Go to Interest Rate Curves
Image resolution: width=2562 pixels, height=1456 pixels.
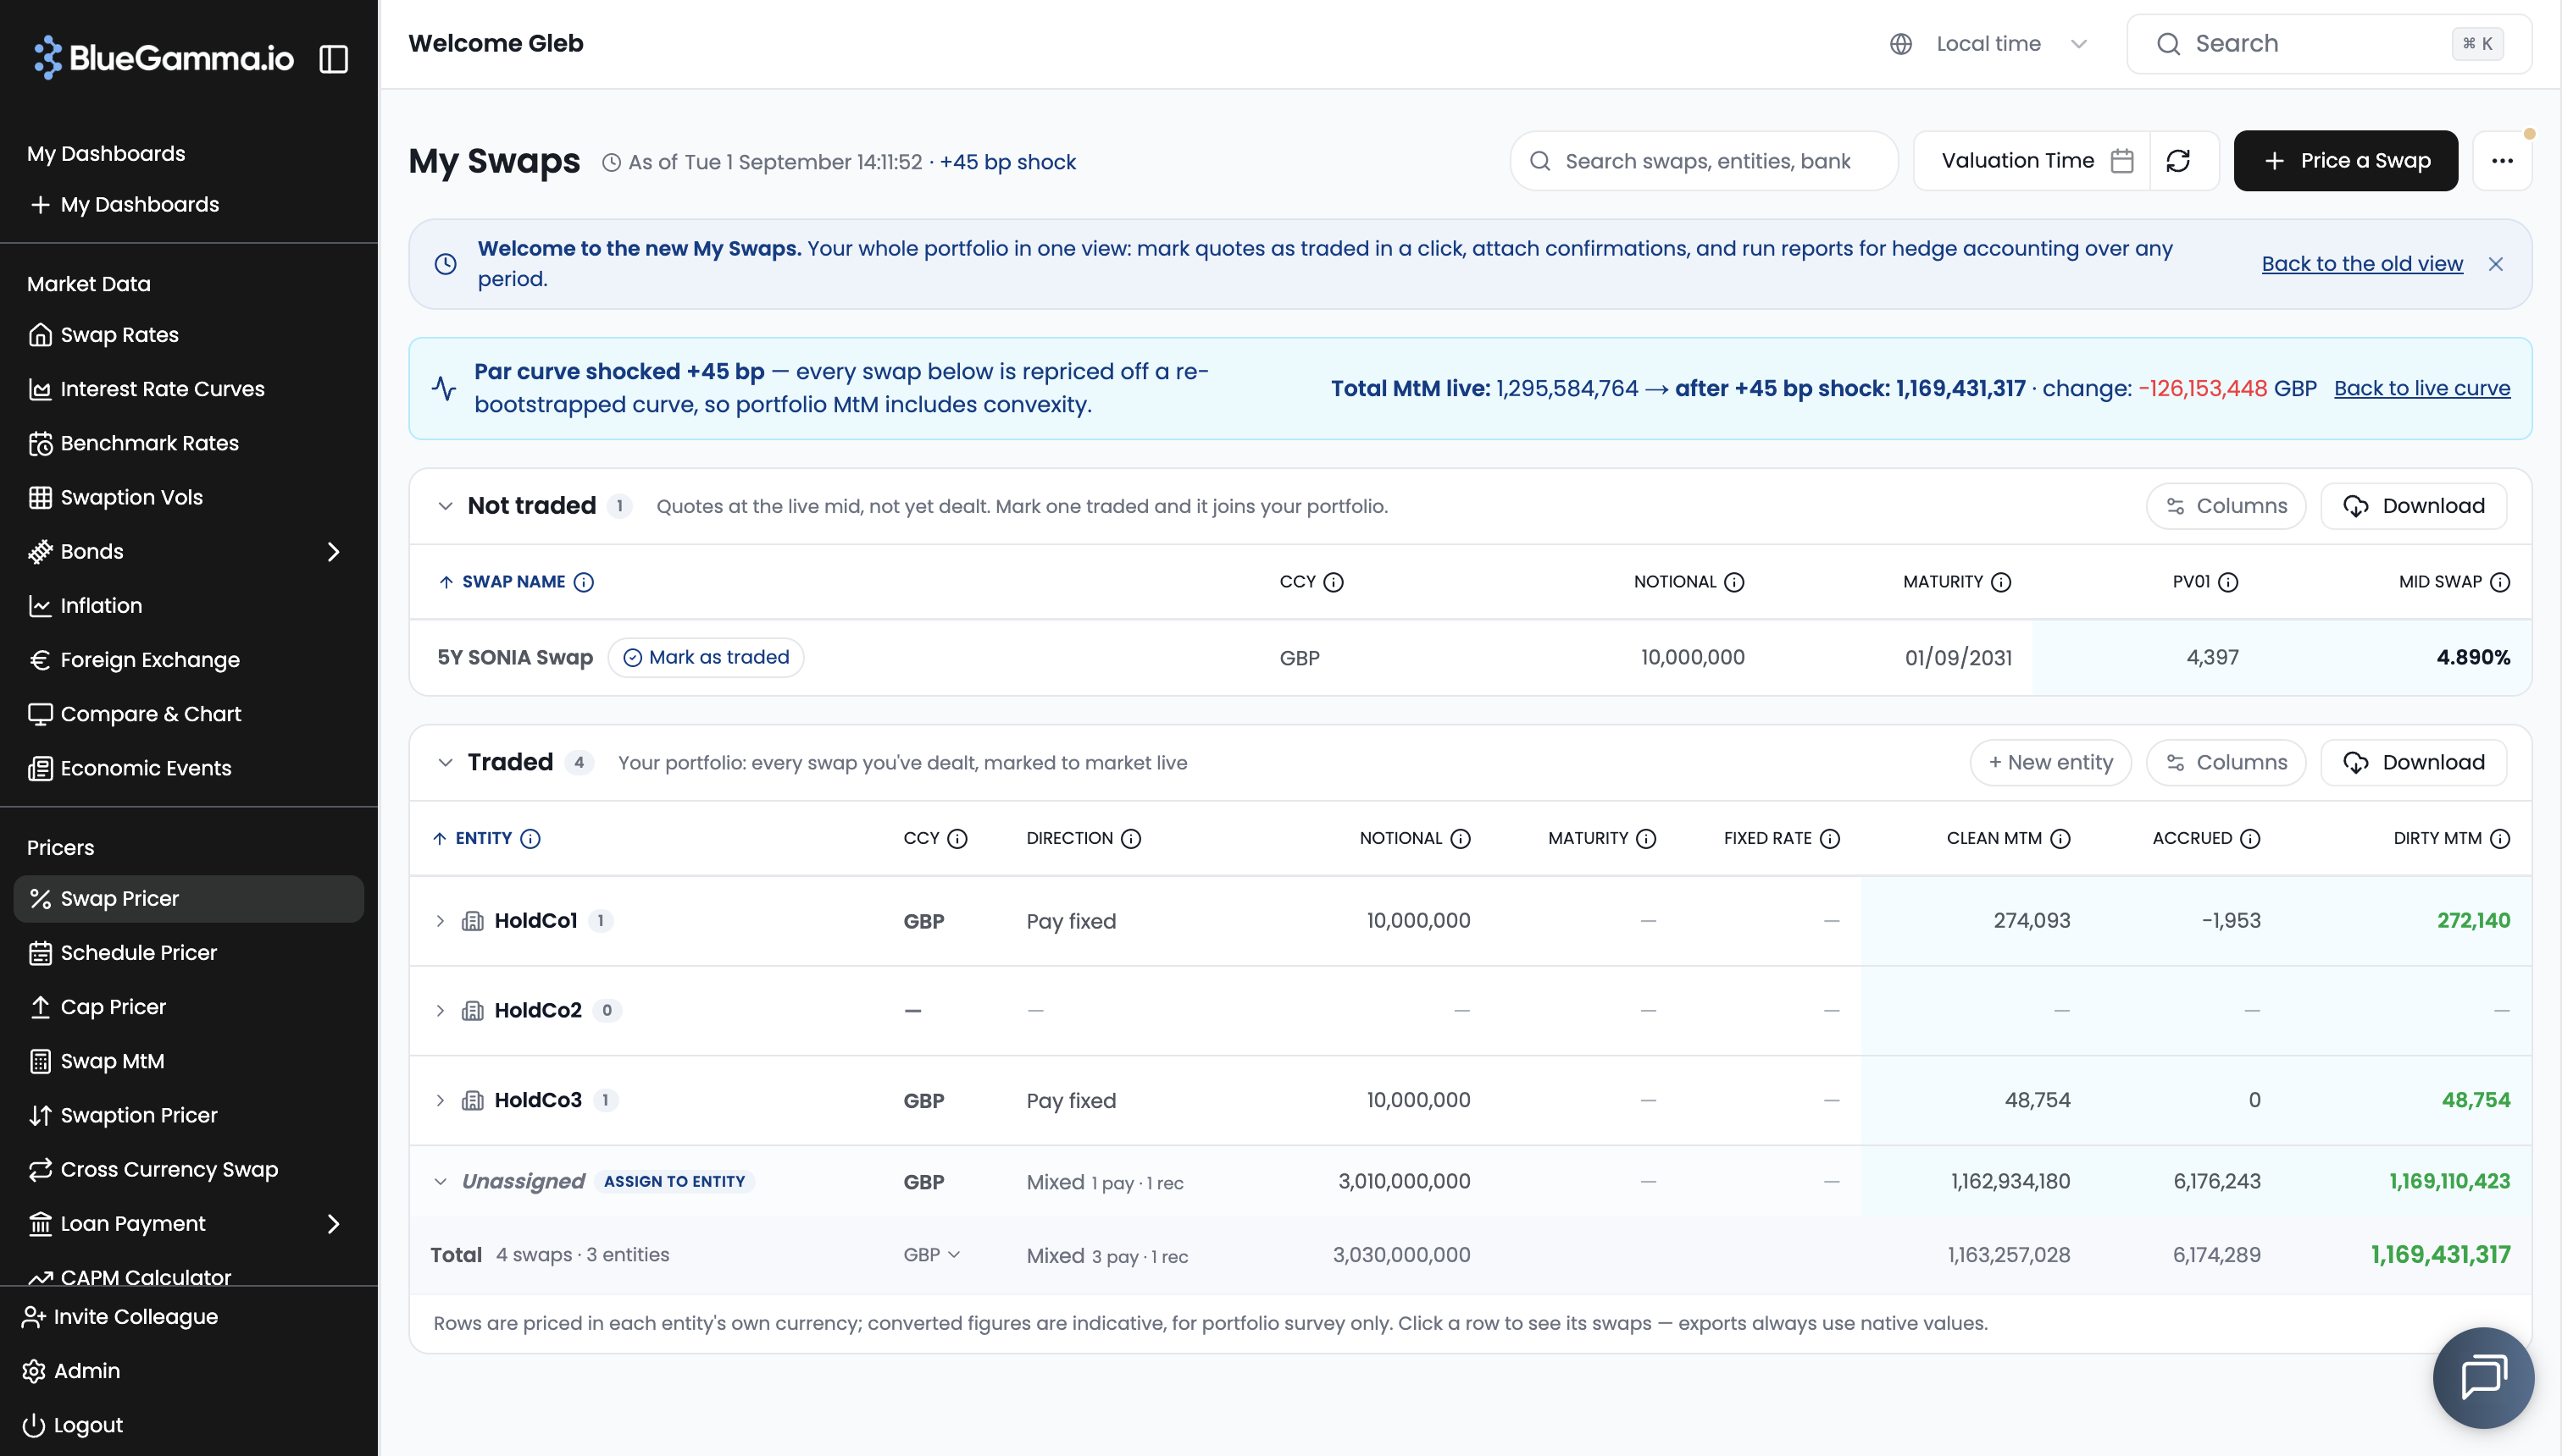pyautogui.click(x=188, y=389)
